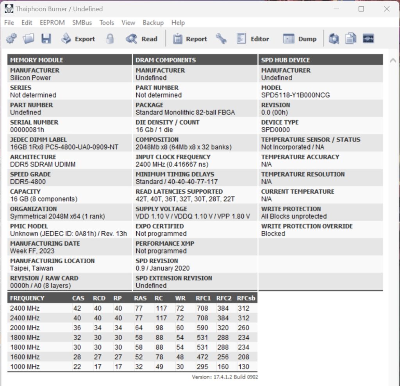400x386 pixels.
Task: Click the gear settings icon in toolbar
Action: click(11, 39)
